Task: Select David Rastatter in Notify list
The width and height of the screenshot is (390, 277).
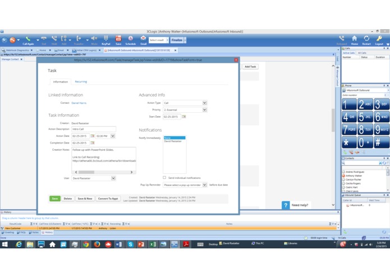Action: [x=175, y=141]
